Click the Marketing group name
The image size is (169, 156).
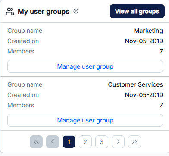[x=148, y=31]
